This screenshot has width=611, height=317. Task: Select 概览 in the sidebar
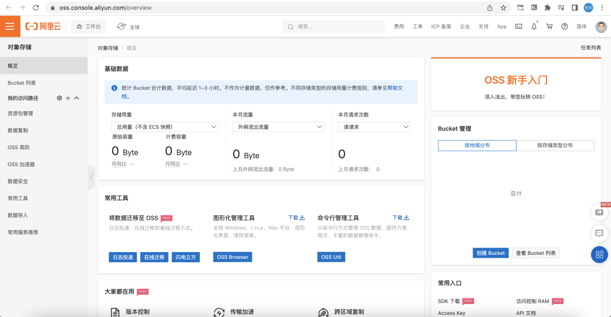pyautogui.click(x=44, y=66)
